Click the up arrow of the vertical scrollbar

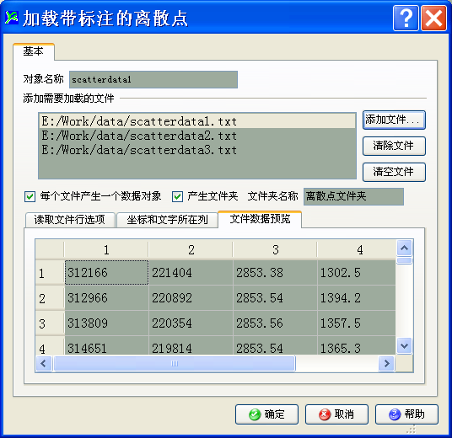coord(404,248)
